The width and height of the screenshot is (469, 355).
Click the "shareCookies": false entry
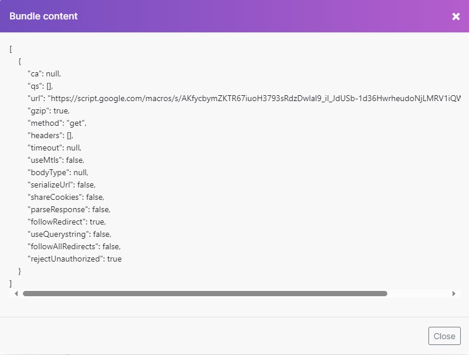pyautogui.click(x=66, y=197)
